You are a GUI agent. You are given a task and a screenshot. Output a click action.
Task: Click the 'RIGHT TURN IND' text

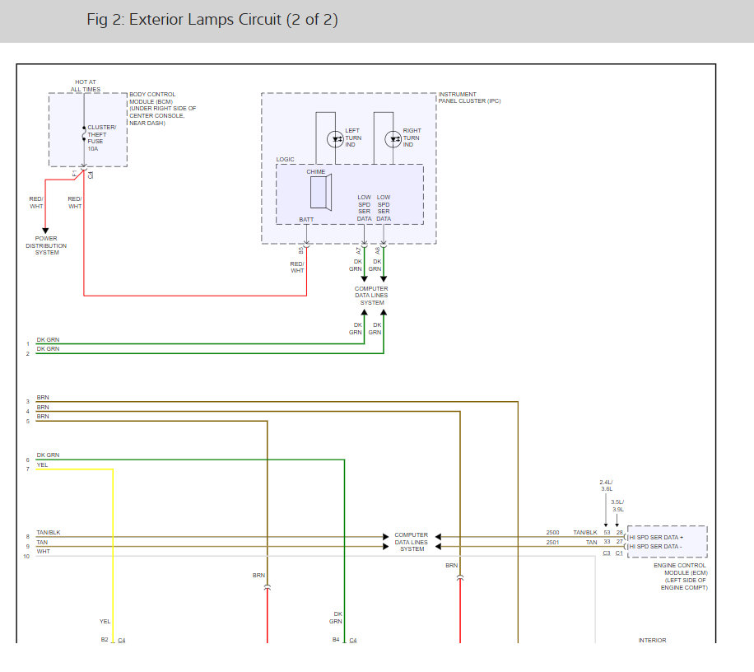pyautogui.click(x=412, y=138)
